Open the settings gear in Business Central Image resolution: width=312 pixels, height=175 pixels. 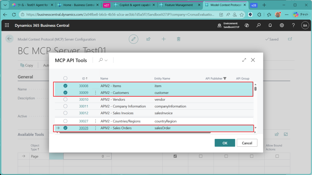click(282, 26)
